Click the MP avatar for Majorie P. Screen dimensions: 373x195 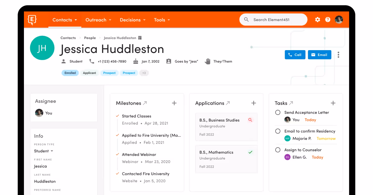(x=288, y=139)
